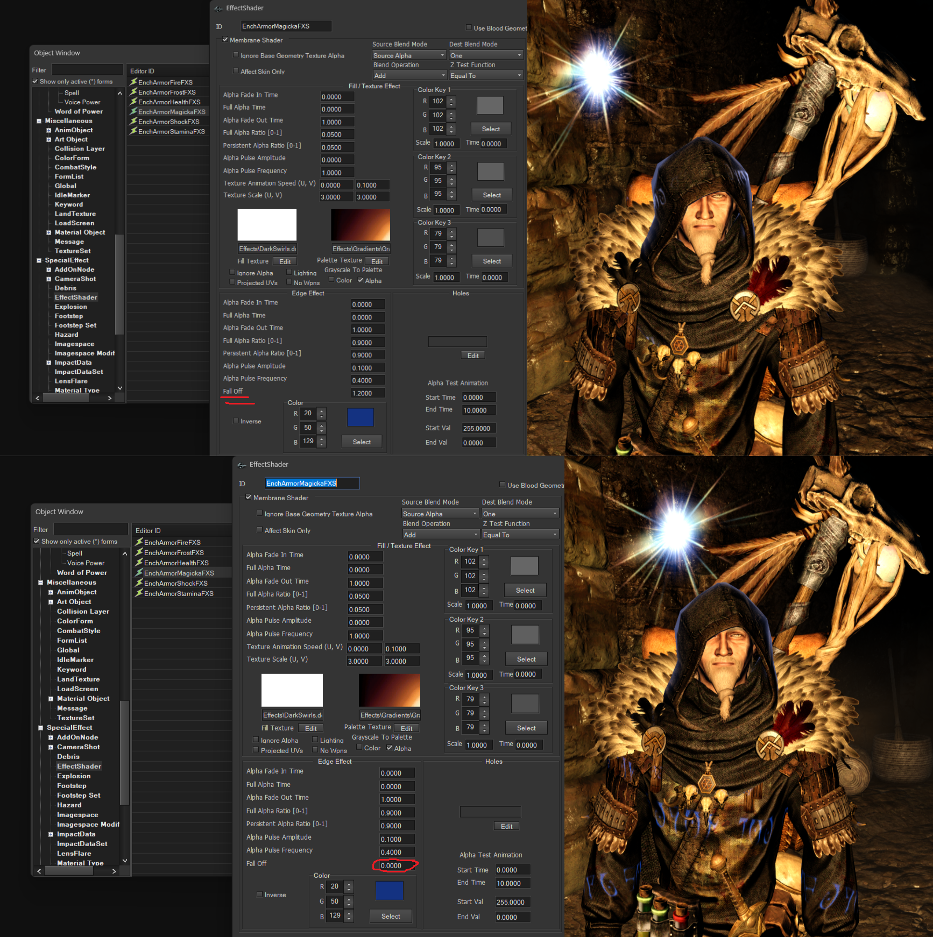Click Palette Texture Edit button in lower EffectShader window
The image size is (933, 937).
[x=407, y=728]
